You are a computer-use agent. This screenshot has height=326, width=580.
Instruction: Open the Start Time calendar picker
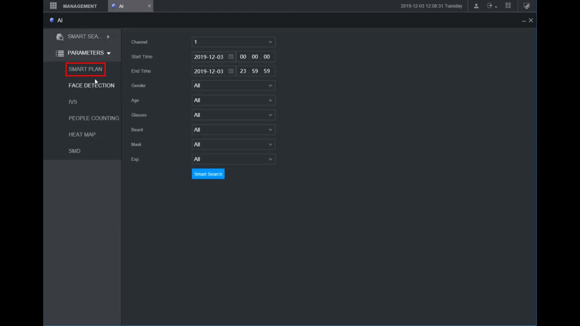click(231, 57)
